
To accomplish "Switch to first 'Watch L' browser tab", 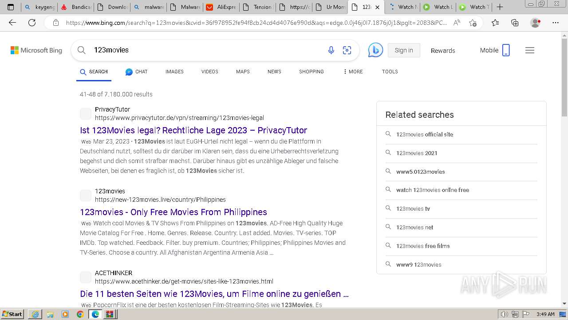I will pyautogui.click(x=438, y=7).
